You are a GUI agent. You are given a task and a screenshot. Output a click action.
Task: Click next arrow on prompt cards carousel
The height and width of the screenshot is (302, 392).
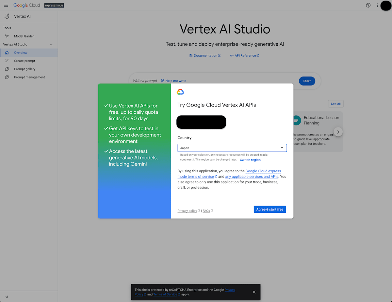coord(338,132)
